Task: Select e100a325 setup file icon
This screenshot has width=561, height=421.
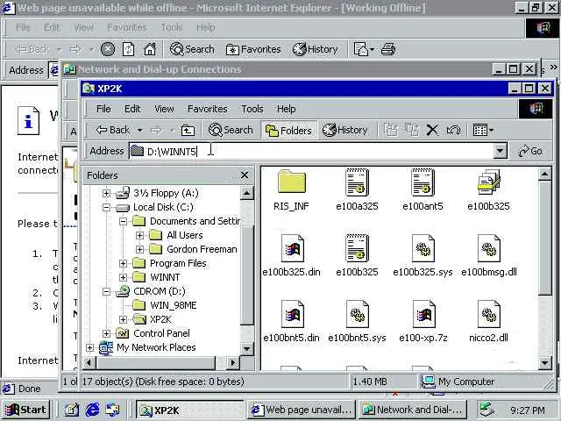Action: (357, 182)
